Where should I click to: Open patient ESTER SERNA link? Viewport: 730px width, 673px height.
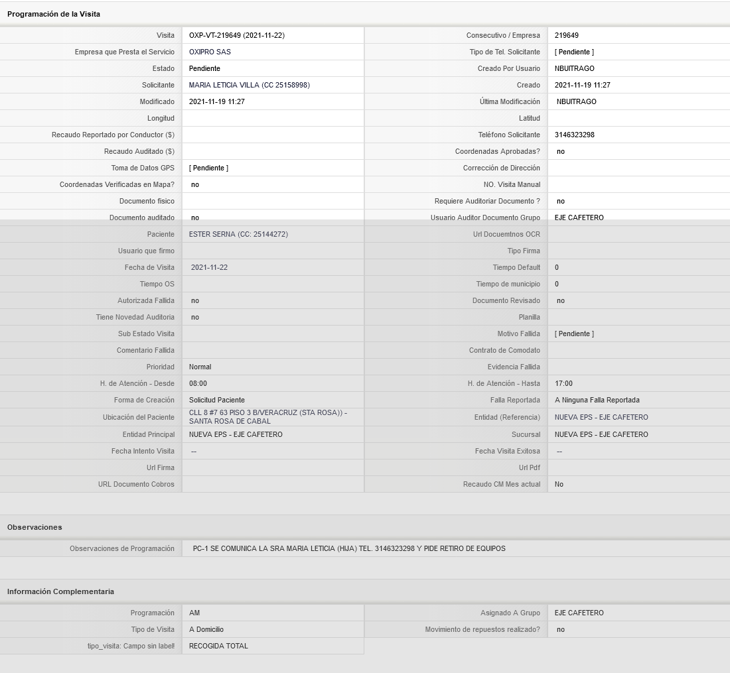click(x=238, y=235)
